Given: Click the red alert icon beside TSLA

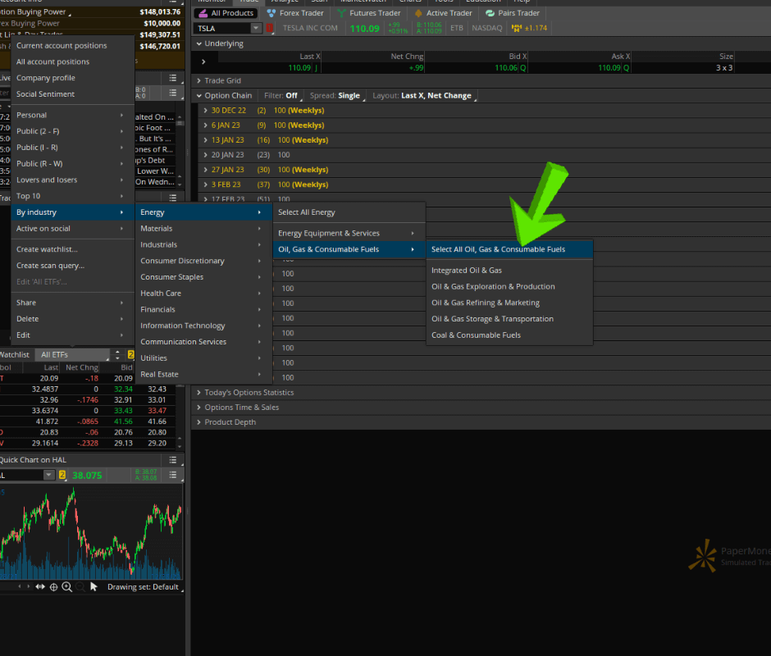Looking at the screenshot, I should [270, 28].
